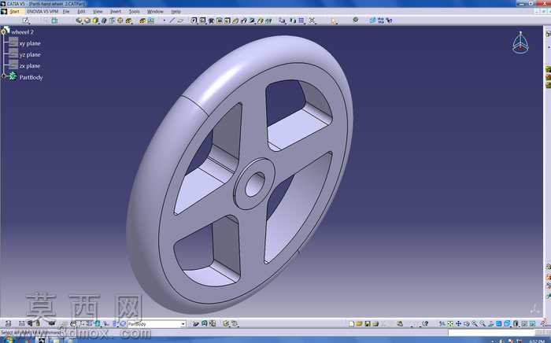Open the PartBody combo box dropdown
Viewport: 551px width, 343px height.
[183, 324]
